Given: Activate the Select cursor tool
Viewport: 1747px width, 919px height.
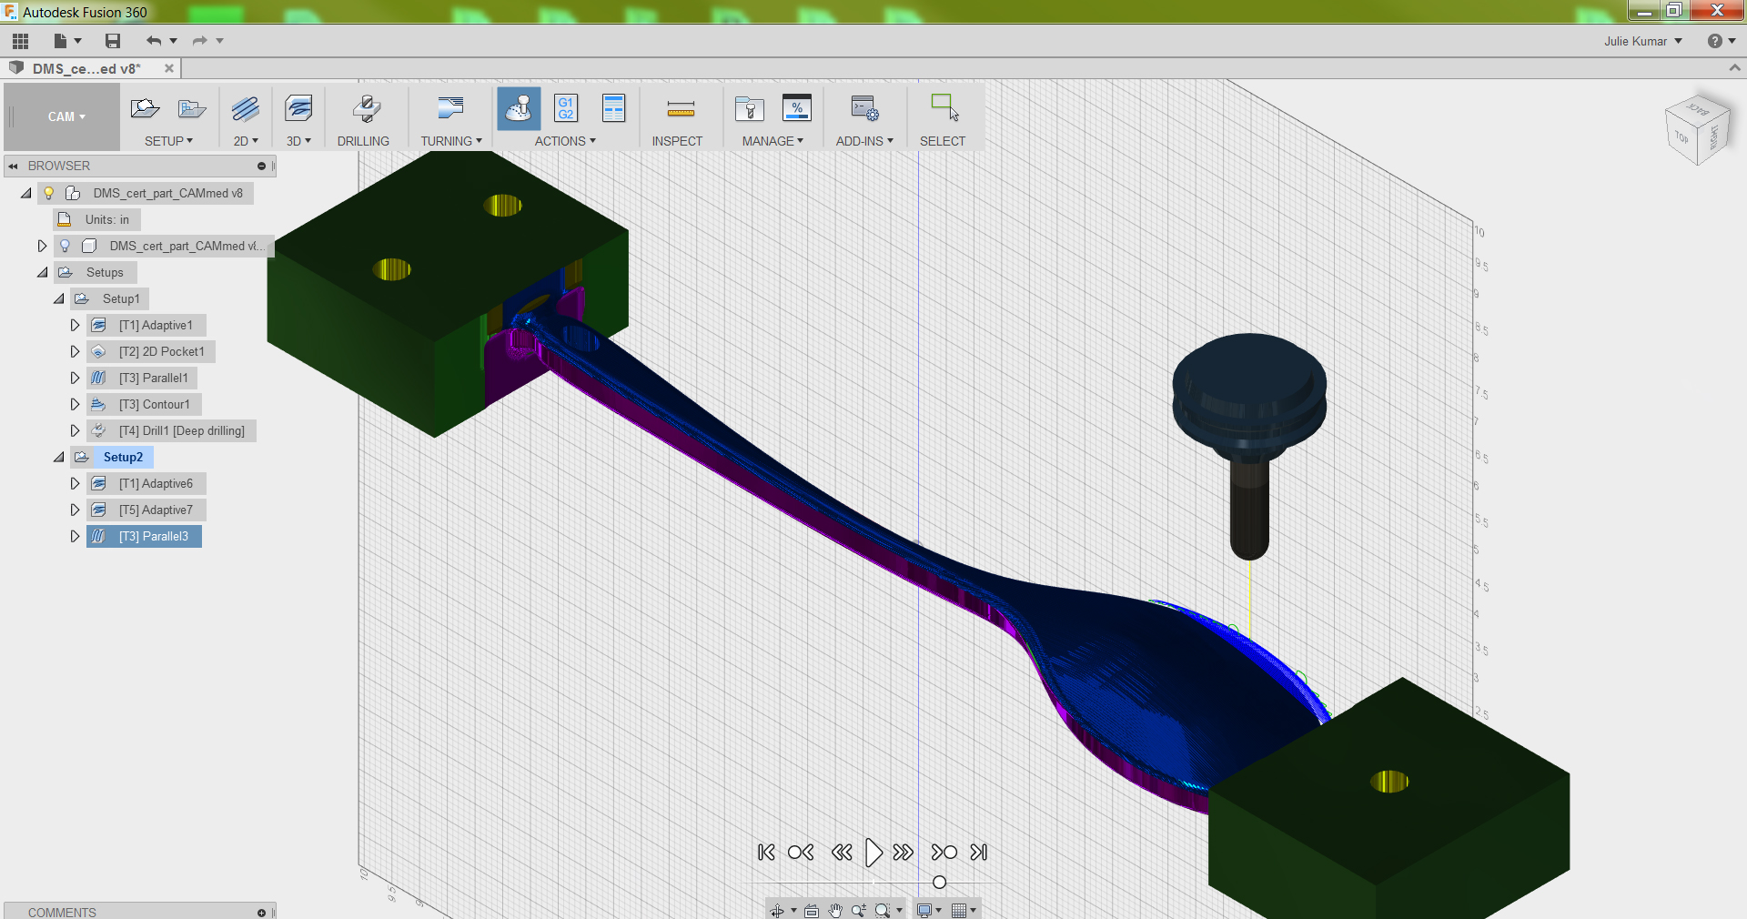Looking at the screenshot, I should click(x=944, y=107).
